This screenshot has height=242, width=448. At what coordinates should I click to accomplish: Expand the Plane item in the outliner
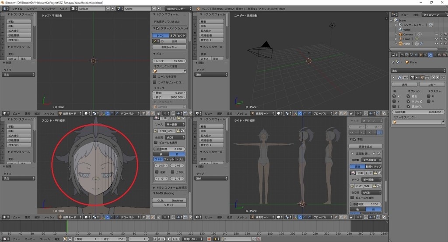pyautogui.click(x=395, y=44)
